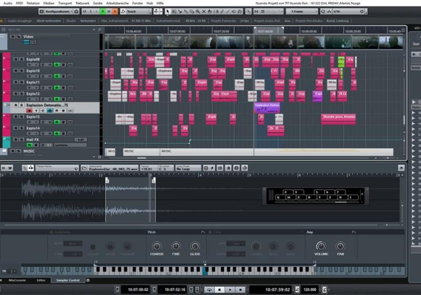Adjust the Amp VOLUME knob

(321, 246)
